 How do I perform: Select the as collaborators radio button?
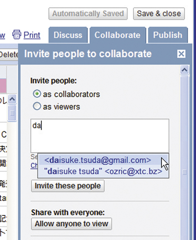coord(37,94)
